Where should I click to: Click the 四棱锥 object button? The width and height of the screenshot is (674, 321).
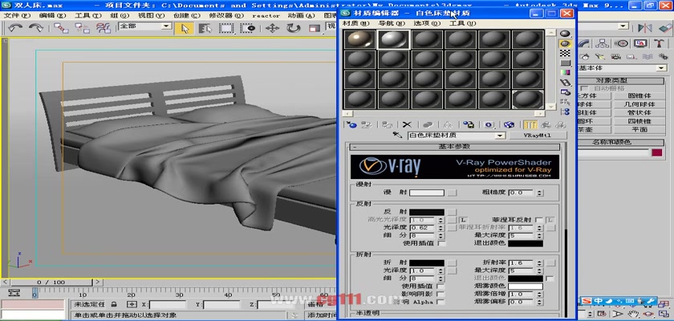[639, 121]
